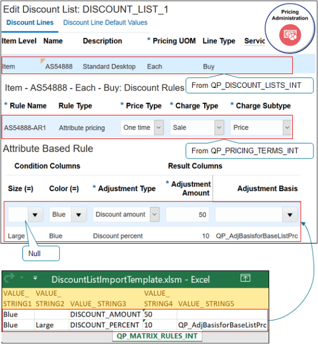
Task: Open the Excel quick access customize arrow
Action: click(x=35, y=278)
